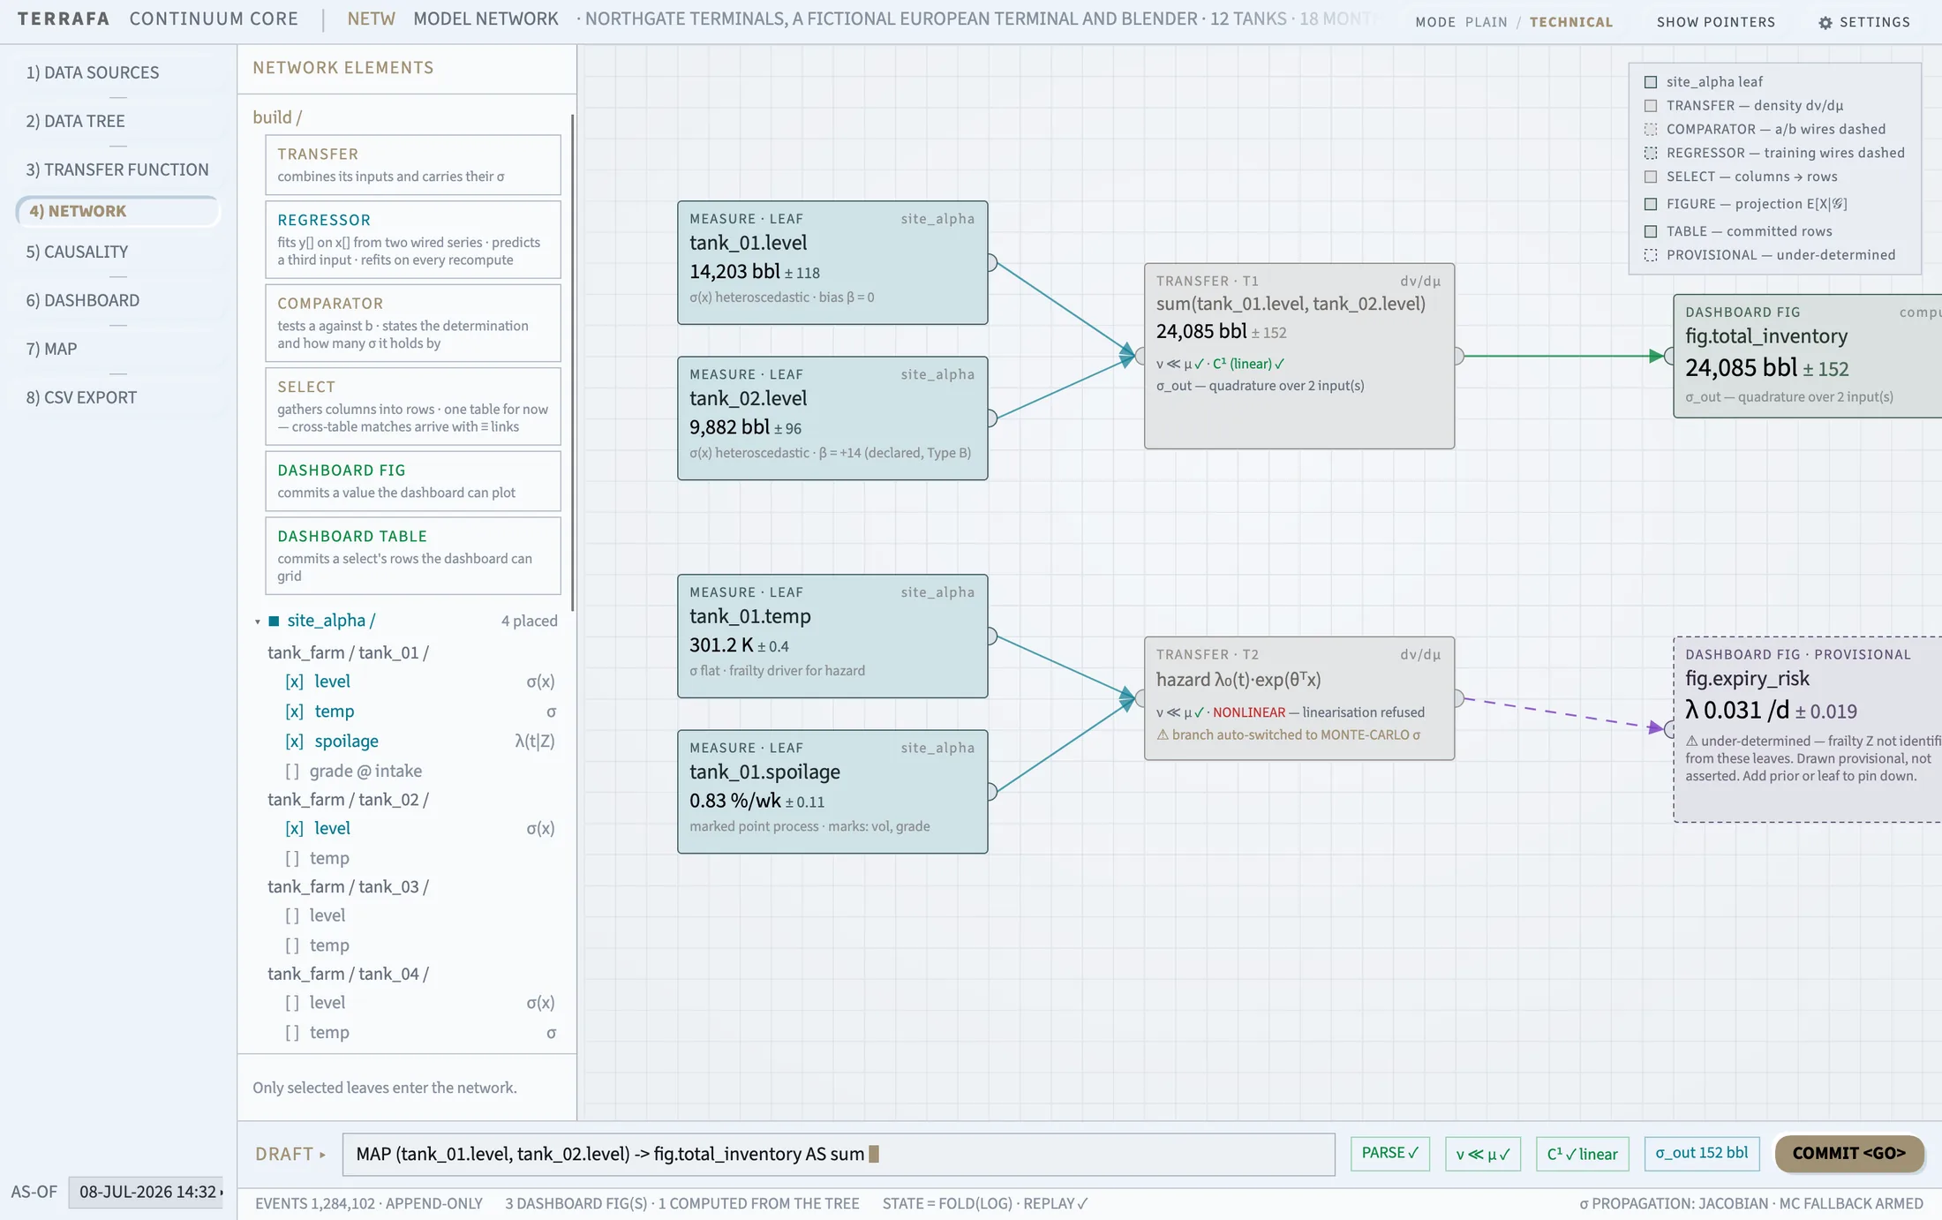The height and width of the screenshot is (1220, 1942).
Task: Uncheck tank_02 level leaf
Action: point(294,829)
